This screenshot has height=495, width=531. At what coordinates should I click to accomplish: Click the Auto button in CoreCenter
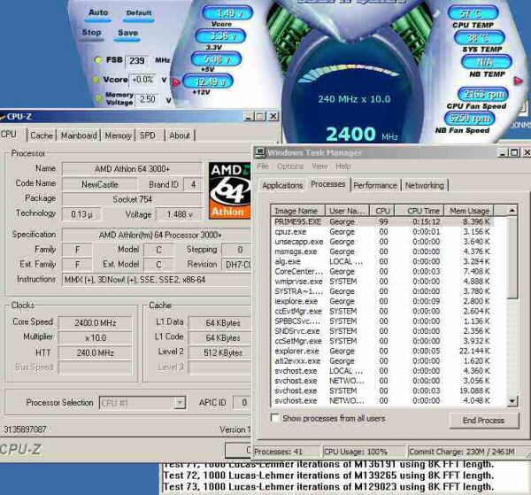pos(98,13)
